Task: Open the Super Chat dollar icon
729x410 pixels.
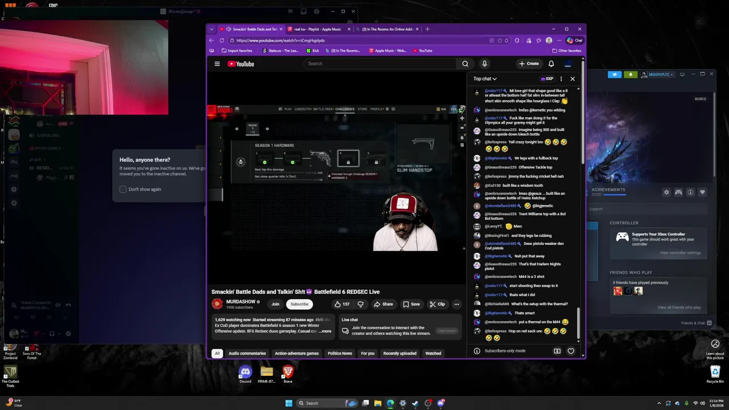Action: [x=557, y=351]
